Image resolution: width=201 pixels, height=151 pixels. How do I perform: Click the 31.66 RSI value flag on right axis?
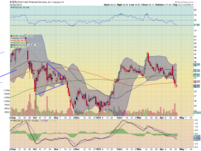pyautogui.click(x=197, y=25)
